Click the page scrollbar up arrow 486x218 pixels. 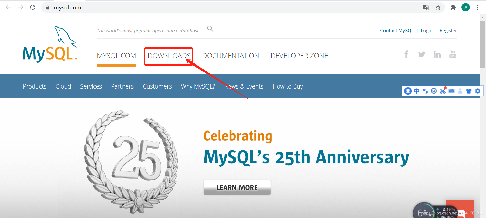pyautogui.click(x=483, y=17)
